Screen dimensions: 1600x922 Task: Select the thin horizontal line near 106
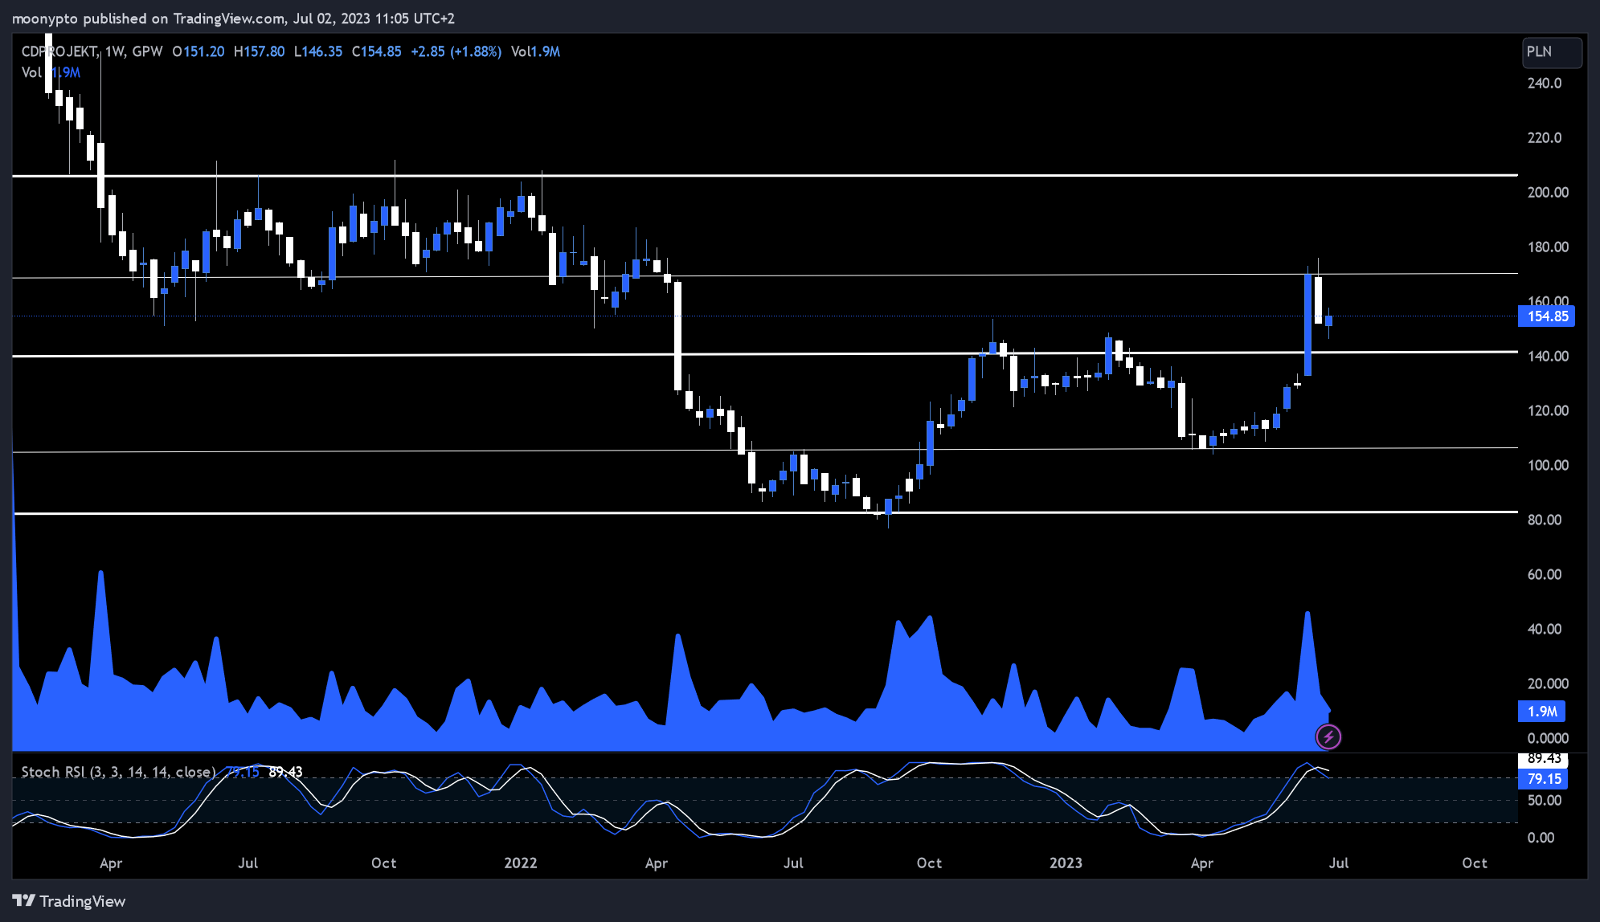pyautogui.click(x=765, y=450)
